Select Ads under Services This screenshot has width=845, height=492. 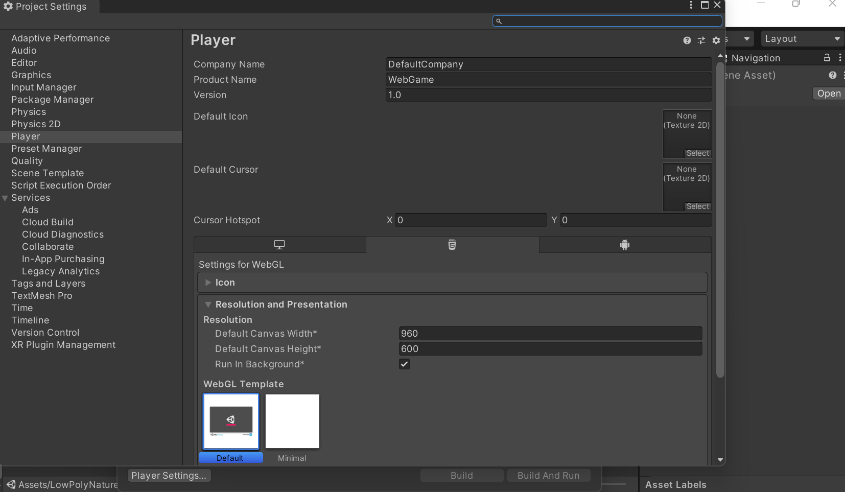(30, 210)
